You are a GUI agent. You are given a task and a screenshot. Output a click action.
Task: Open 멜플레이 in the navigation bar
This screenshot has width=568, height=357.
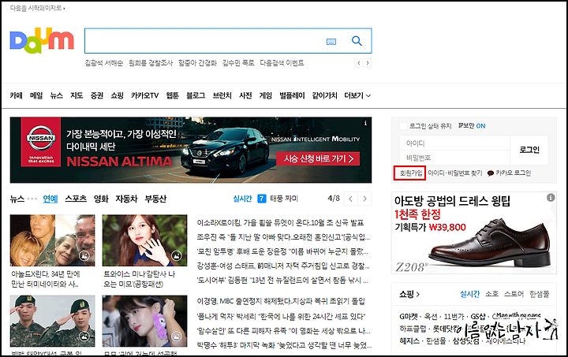coord(292,95)
